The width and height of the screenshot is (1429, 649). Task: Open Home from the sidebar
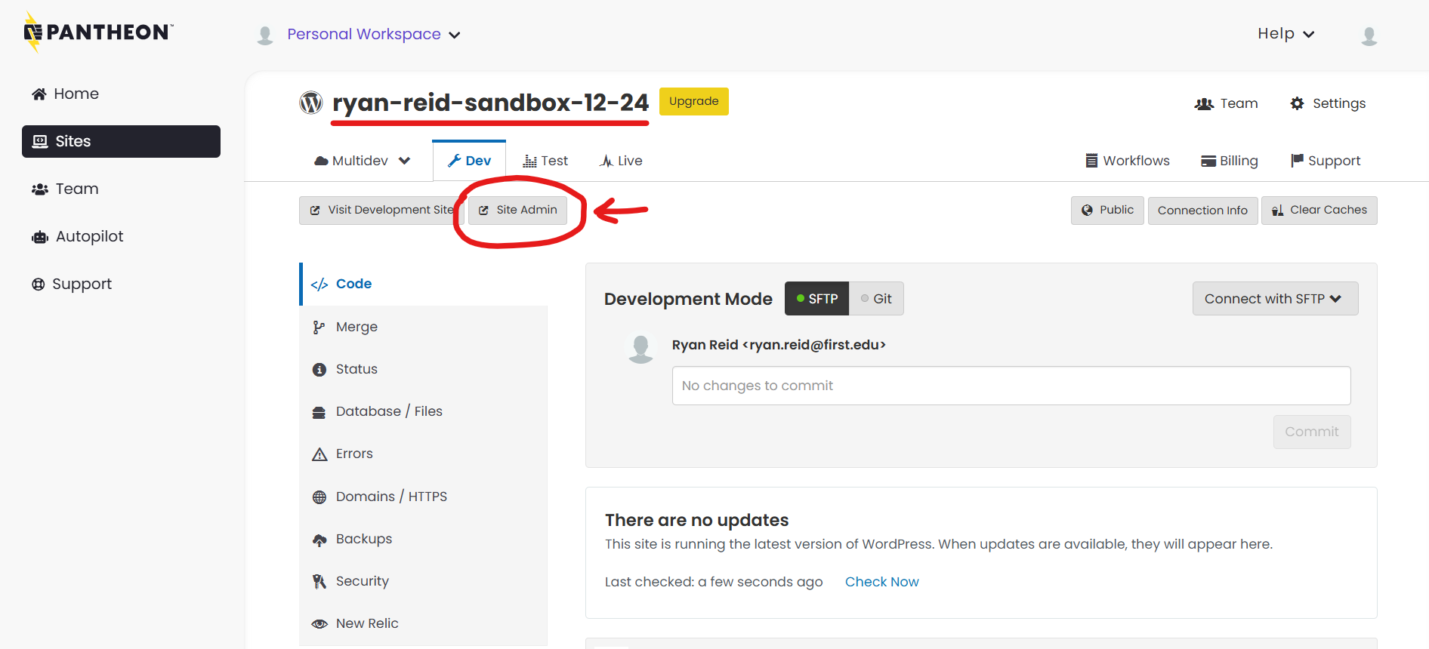(65, 94)
